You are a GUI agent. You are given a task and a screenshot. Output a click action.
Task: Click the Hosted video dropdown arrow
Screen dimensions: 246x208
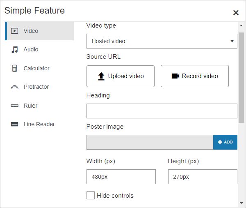(x=232, y=42)
